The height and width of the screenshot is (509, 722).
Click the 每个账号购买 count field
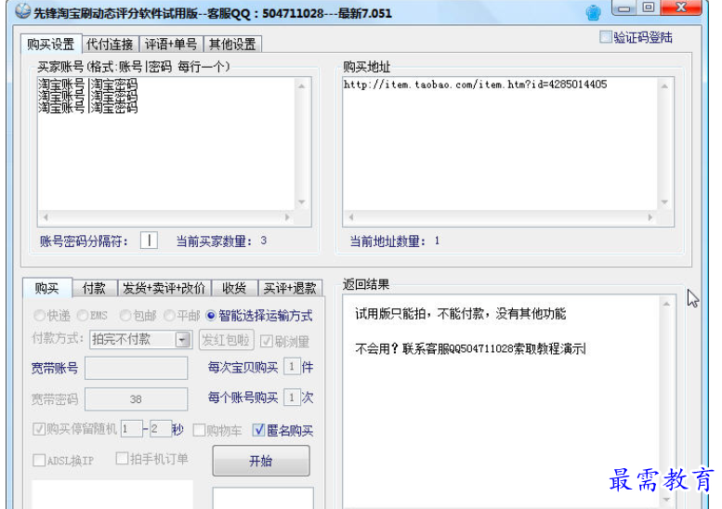(292, 398)
